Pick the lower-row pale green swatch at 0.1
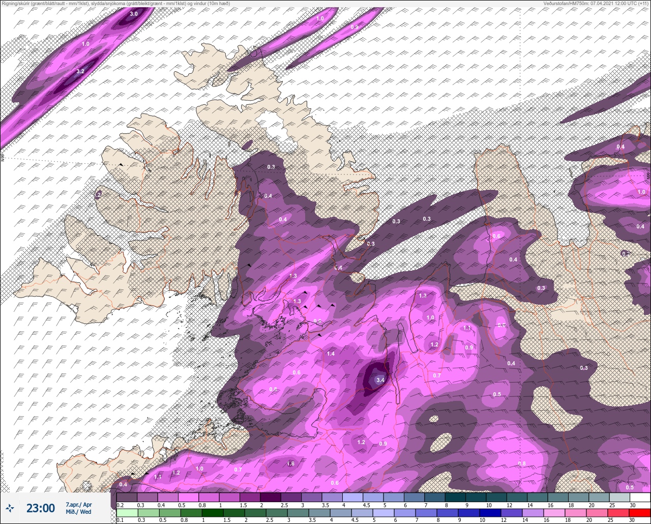This screenshot has width=651, height=524. tap(127, 513)
